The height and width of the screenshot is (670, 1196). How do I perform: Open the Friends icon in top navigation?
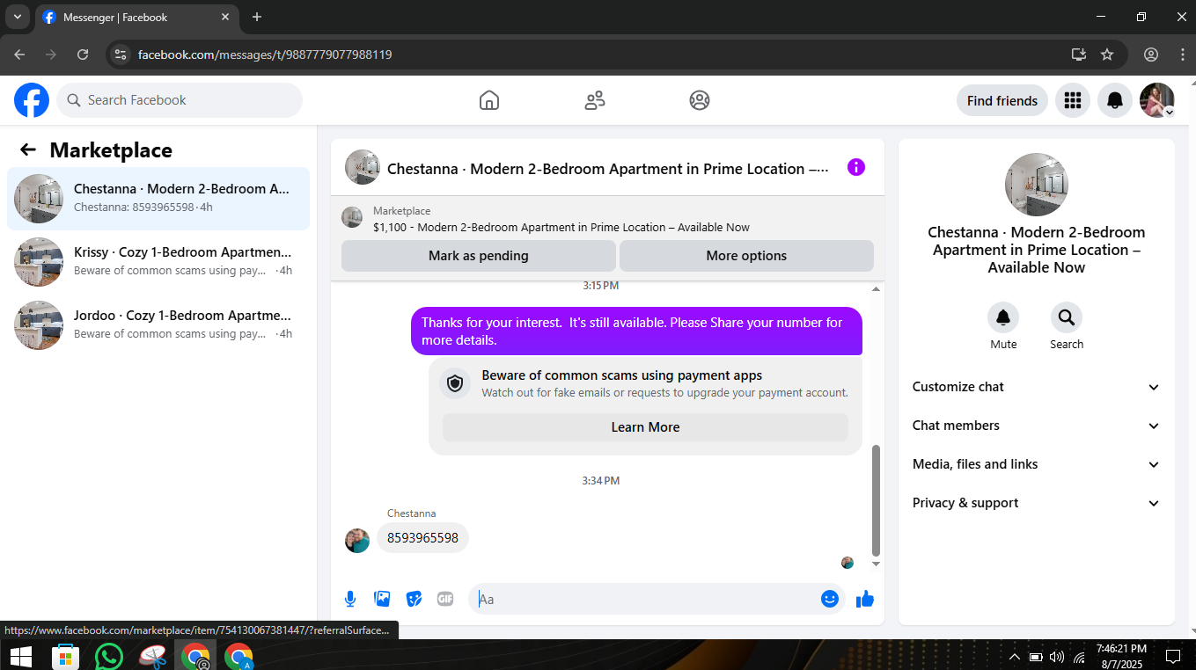point(595,100)
